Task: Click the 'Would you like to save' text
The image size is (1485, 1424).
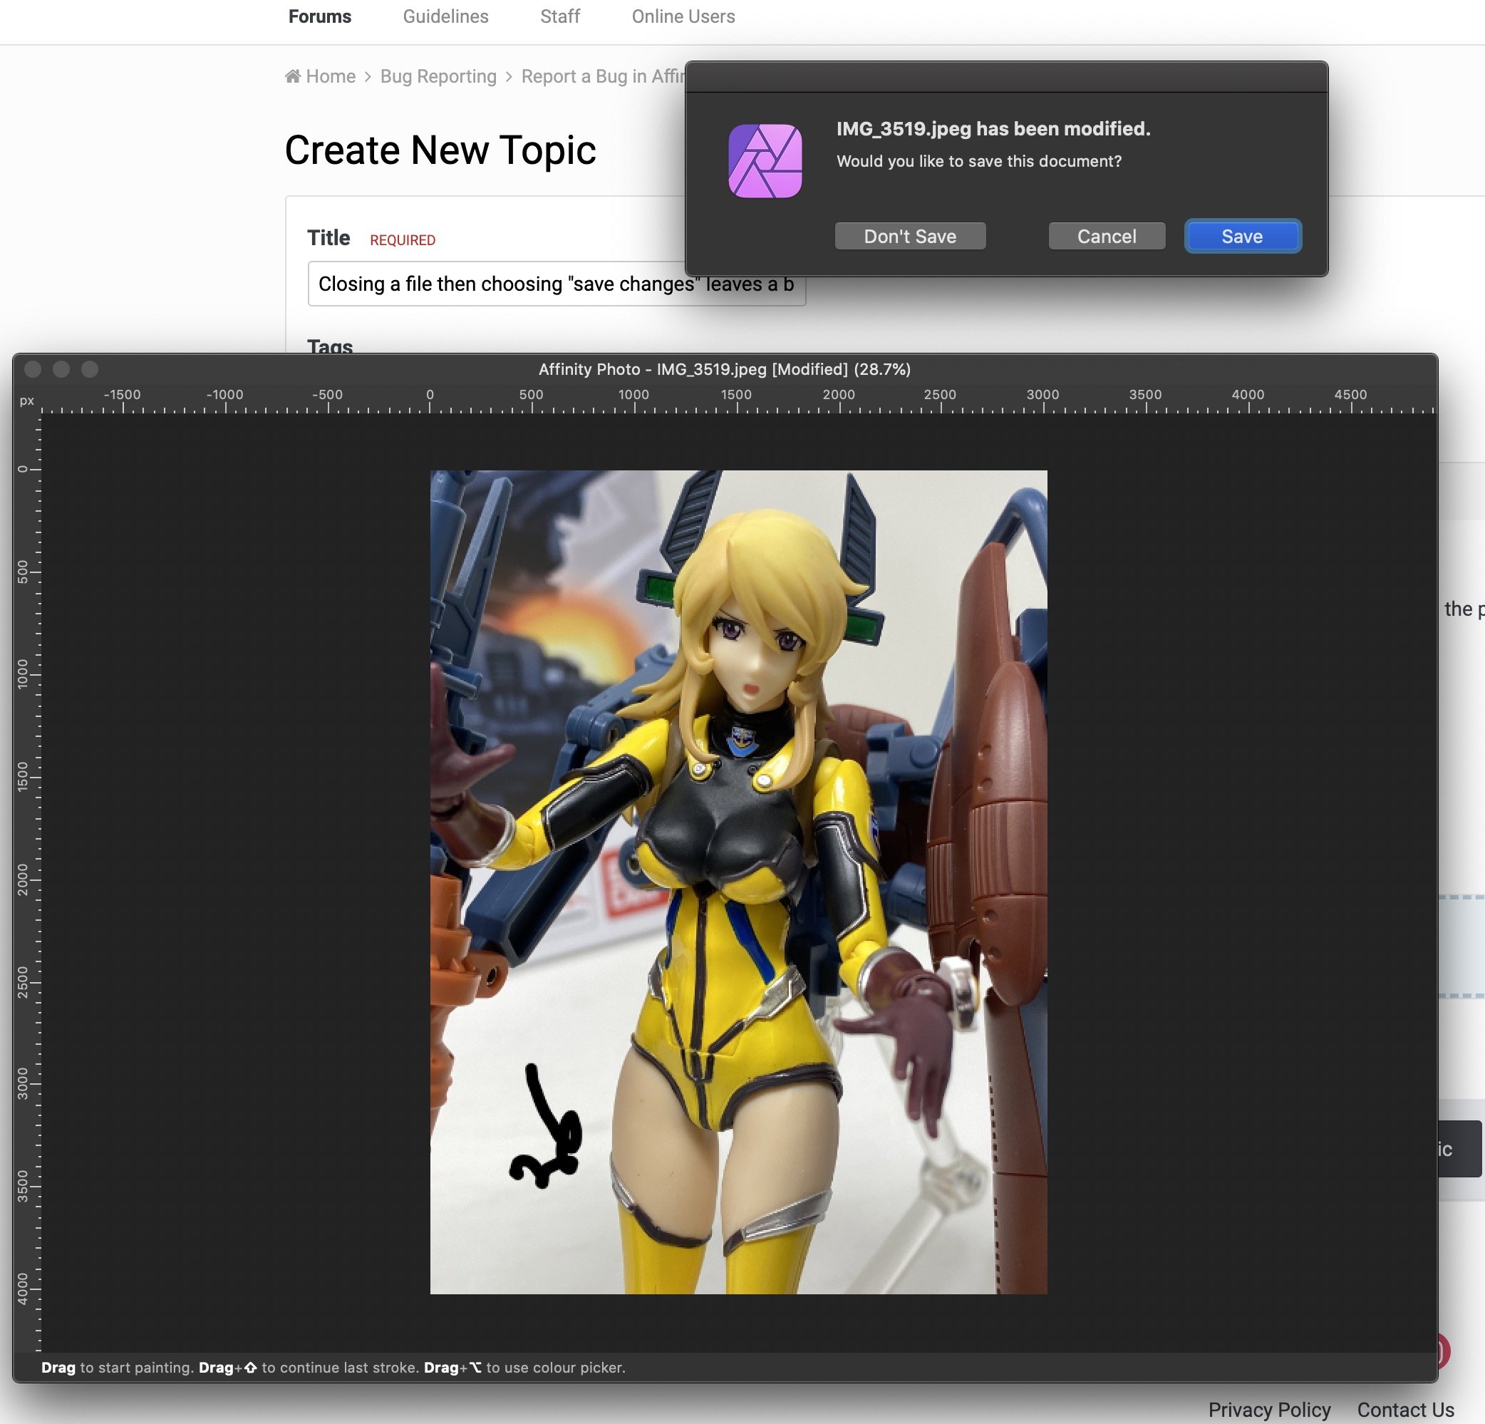Action: tap(979, 161)
